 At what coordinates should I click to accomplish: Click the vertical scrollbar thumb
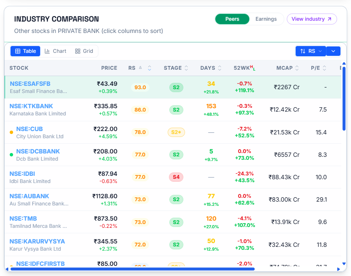click(x=344, y=98)
